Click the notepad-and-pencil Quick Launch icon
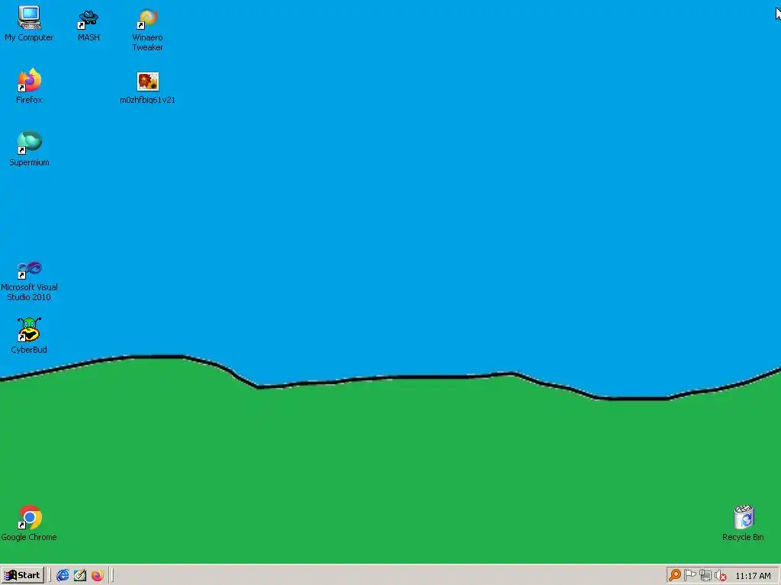This screenshot has height=585, width=781. point(79,576)
